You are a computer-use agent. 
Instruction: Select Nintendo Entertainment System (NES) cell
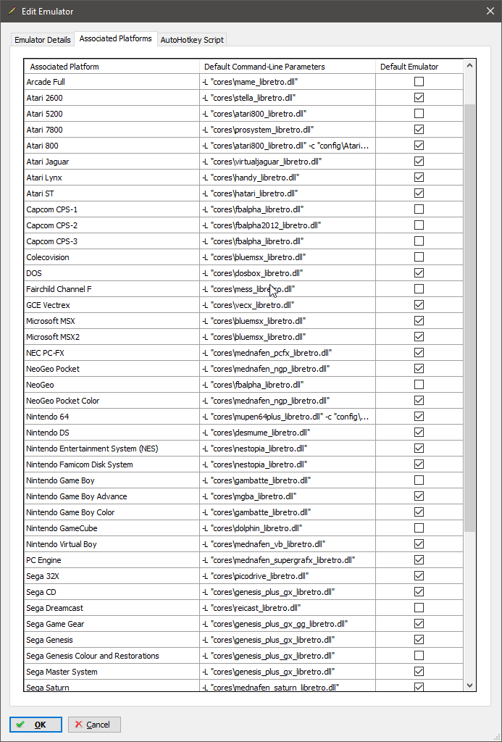[112, 449]
